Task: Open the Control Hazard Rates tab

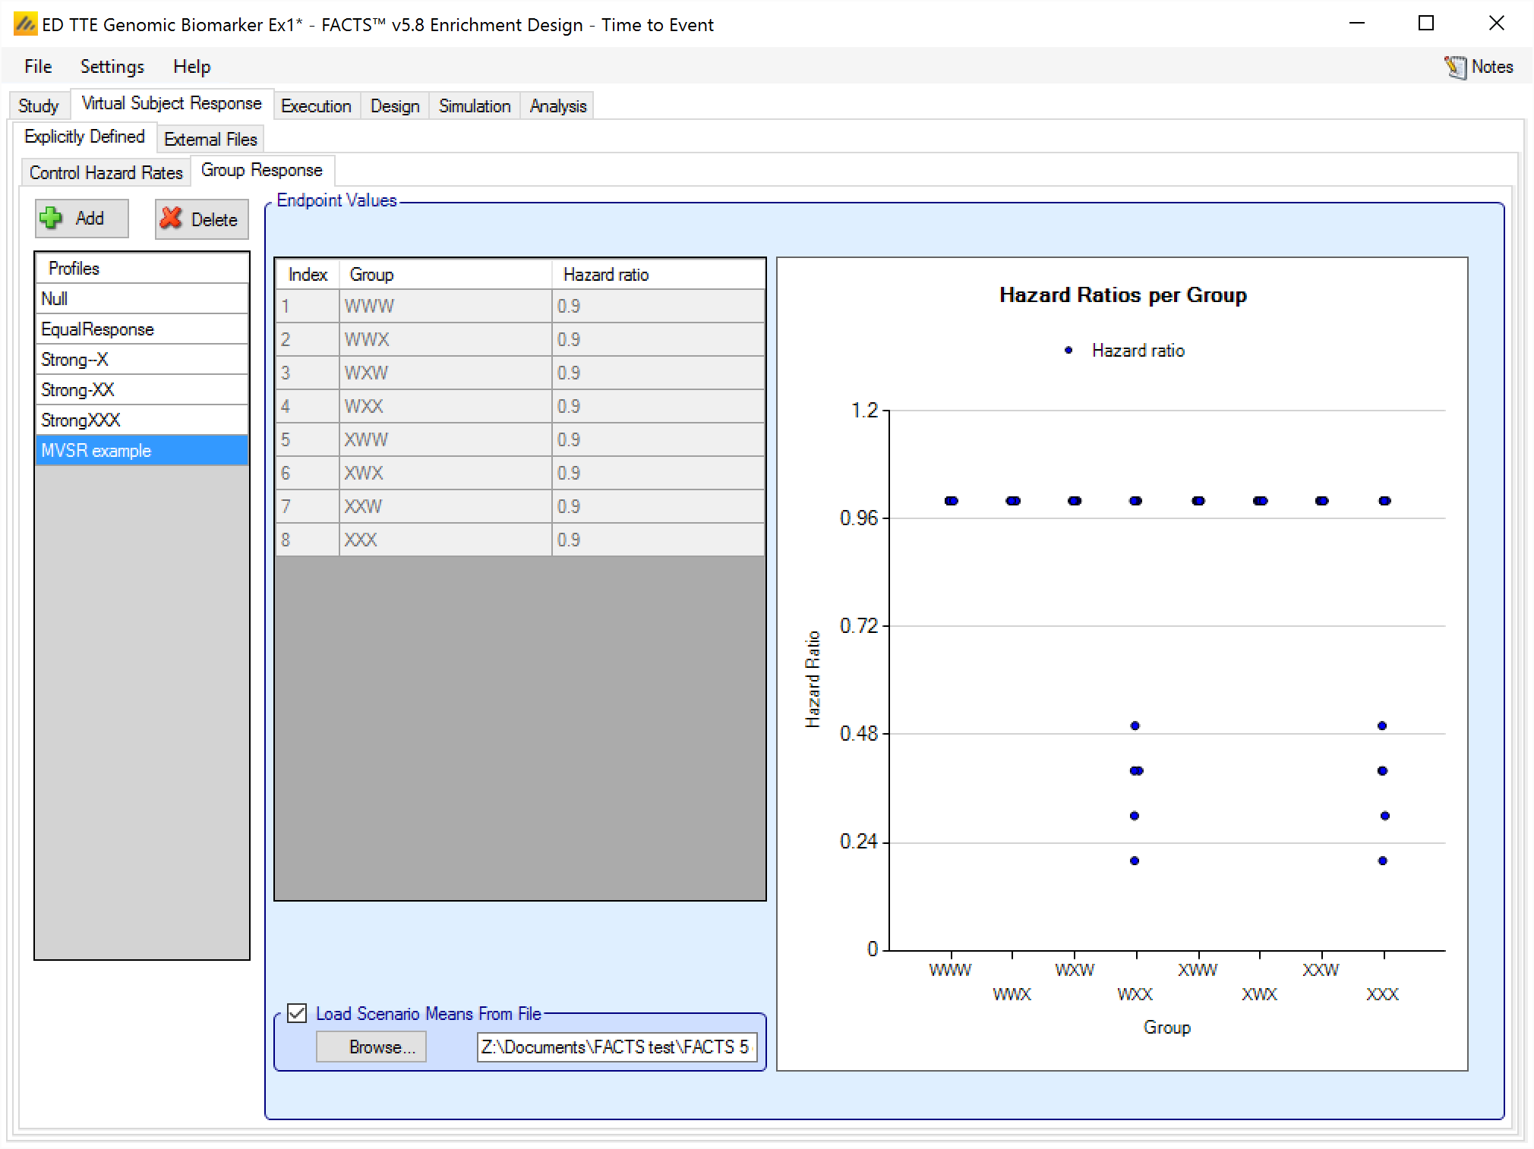Action: pyautogui.click(x=106, y=173)
